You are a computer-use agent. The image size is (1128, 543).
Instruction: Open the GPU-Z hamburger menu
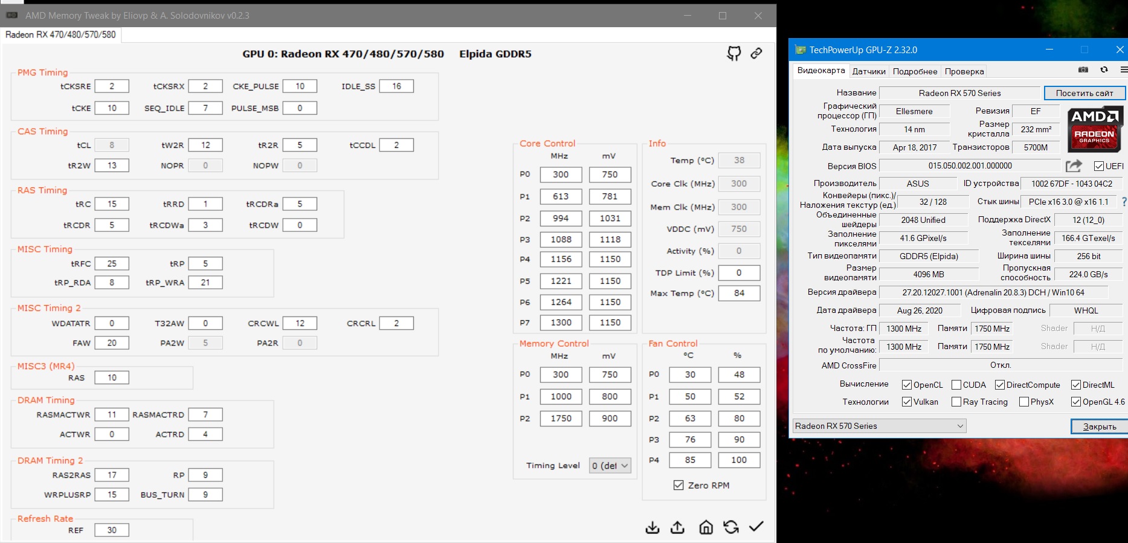pyautogui.click(x=1123, y=70)
